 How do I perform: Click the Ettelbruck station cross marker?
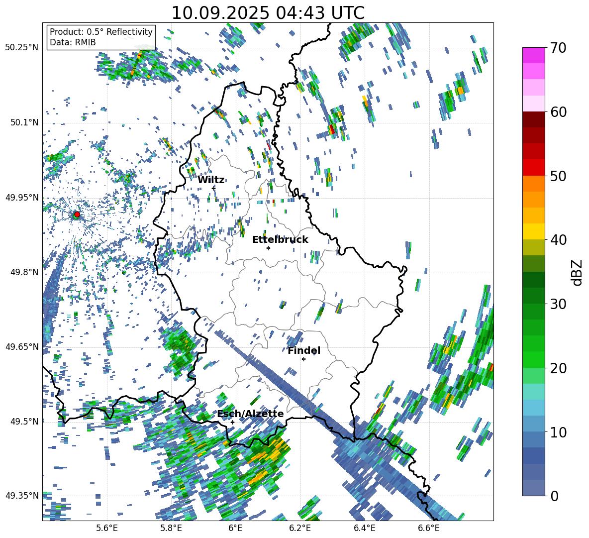pos(268,248)
